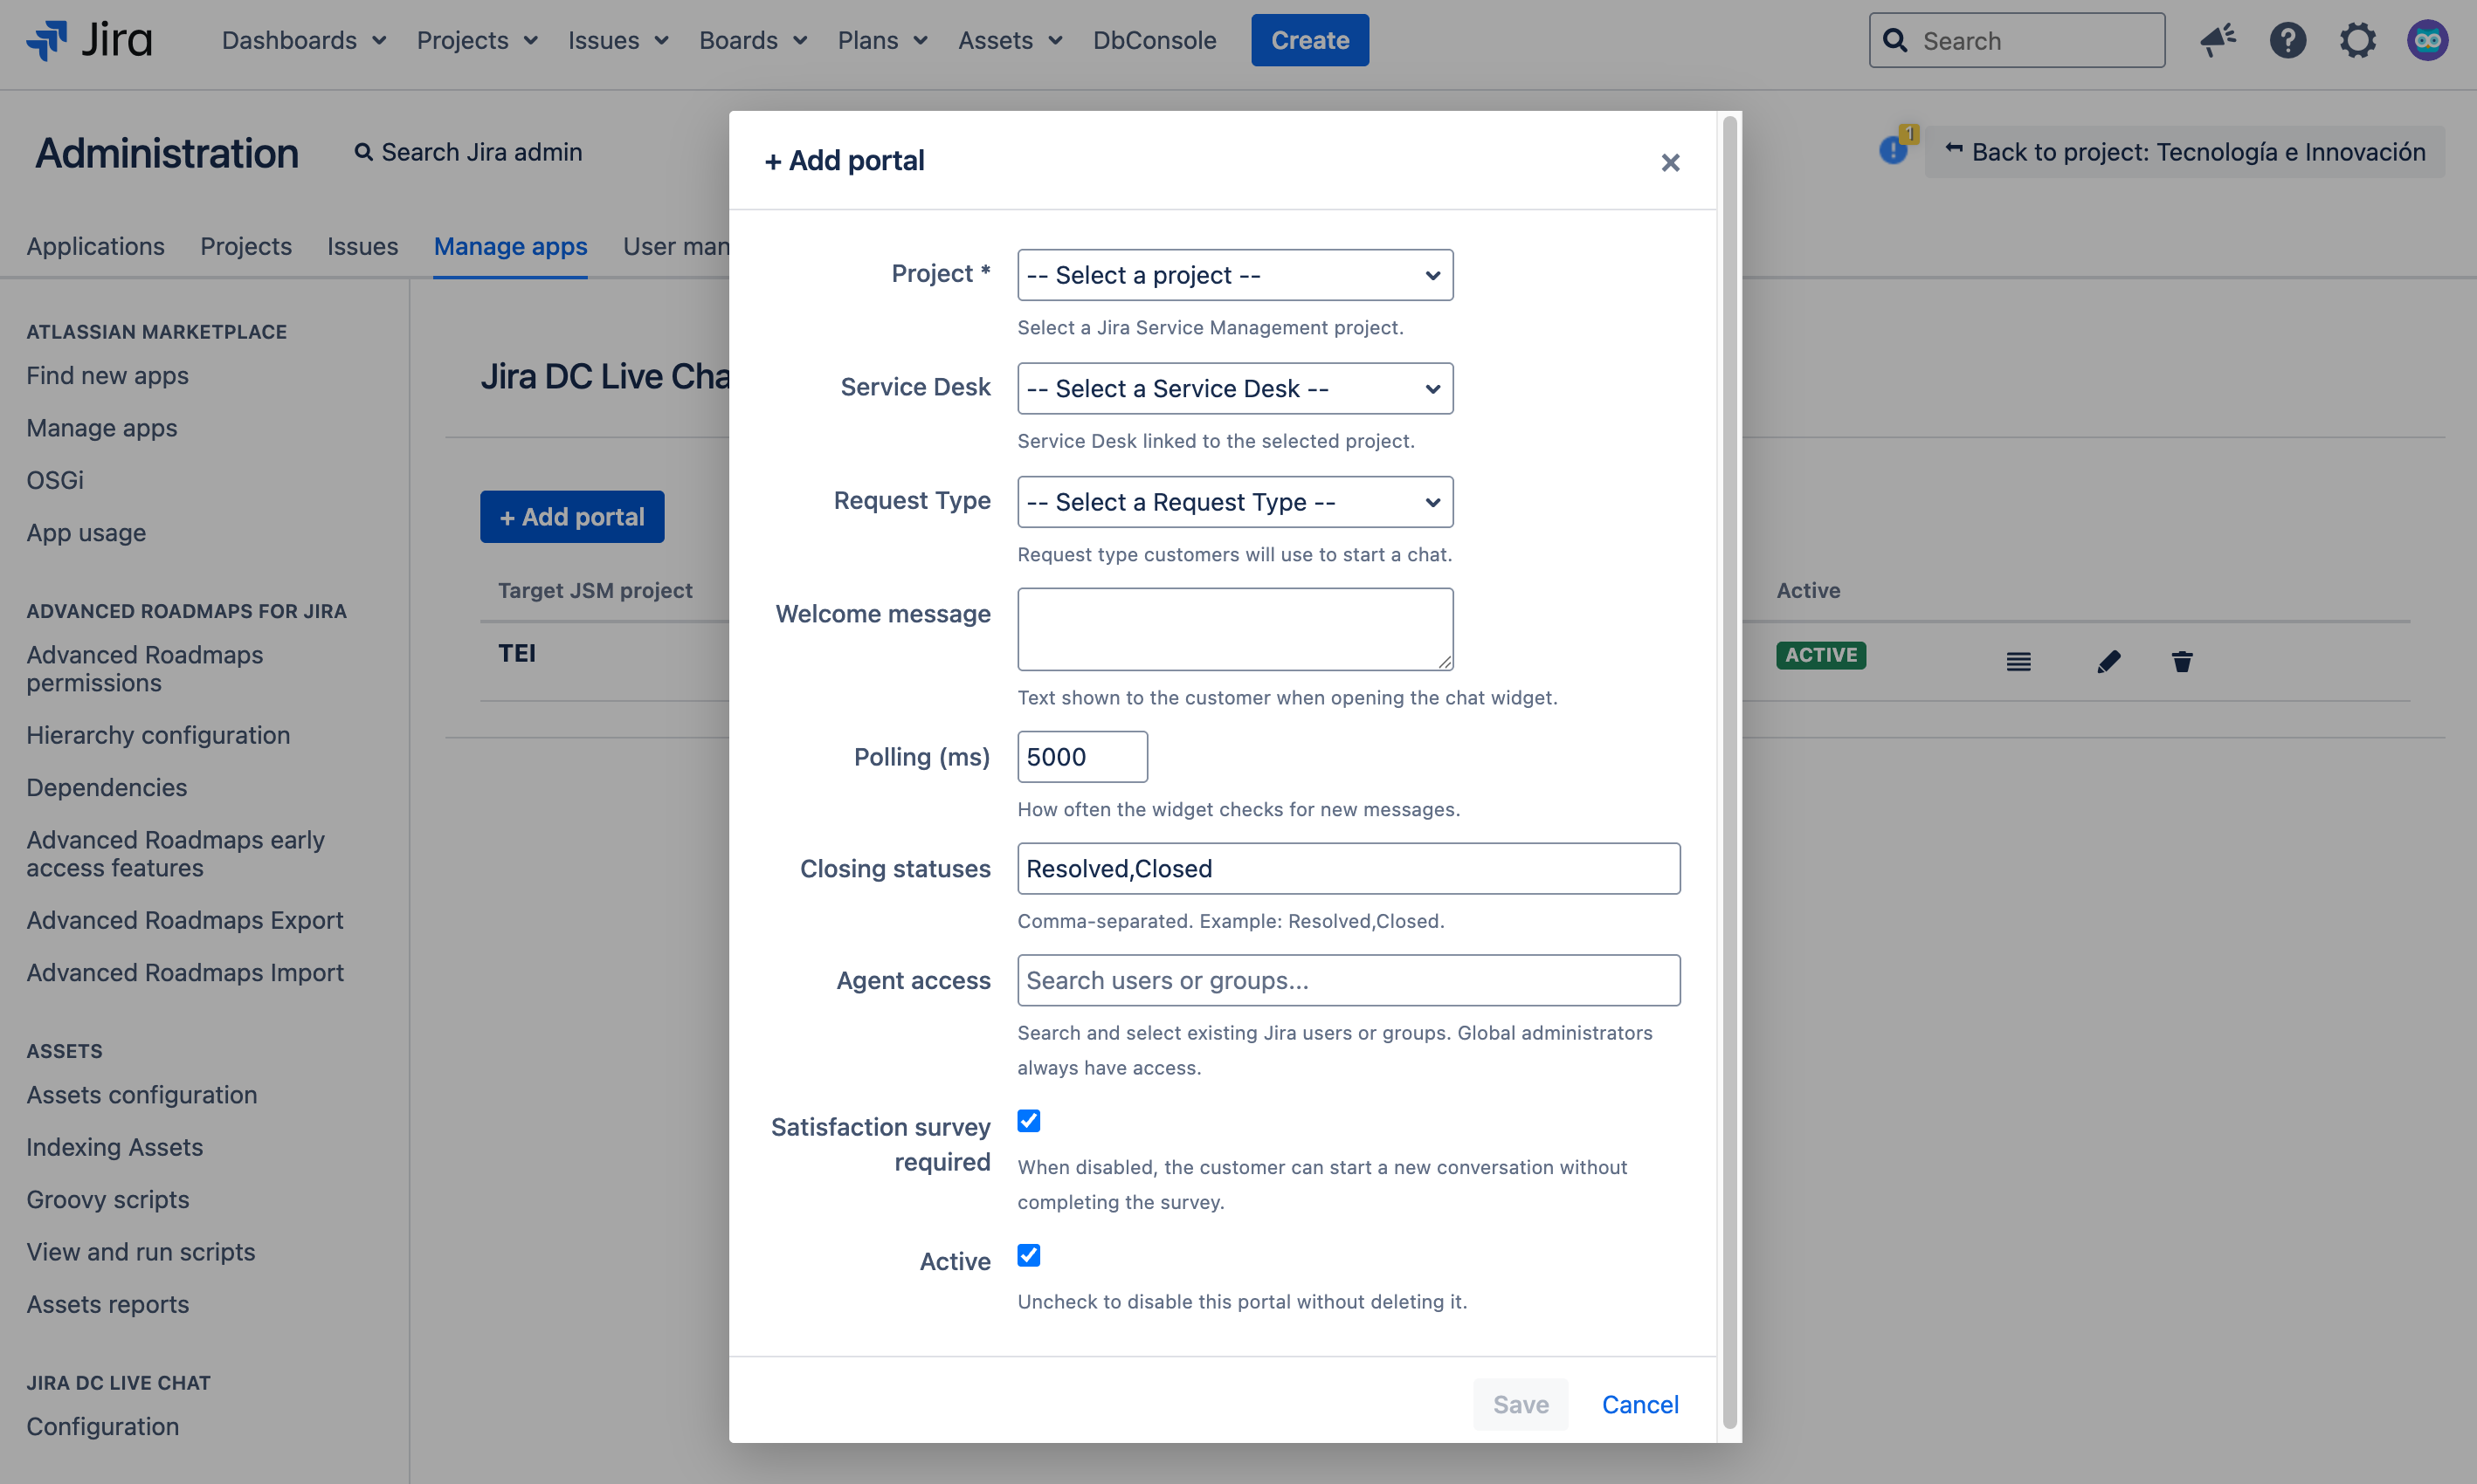This screenshot has width=2477, height=1484.
Task: Expand the Issues menu in top nav
Action: tap(618, 40)
